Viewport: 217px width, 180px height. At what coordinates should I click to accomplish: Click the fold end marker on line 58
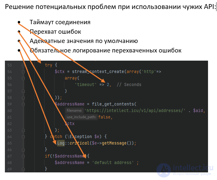[23, 98]
